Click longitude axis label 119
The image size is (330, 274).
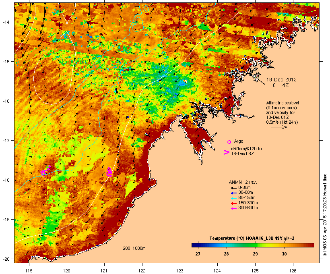coord(29,271)
